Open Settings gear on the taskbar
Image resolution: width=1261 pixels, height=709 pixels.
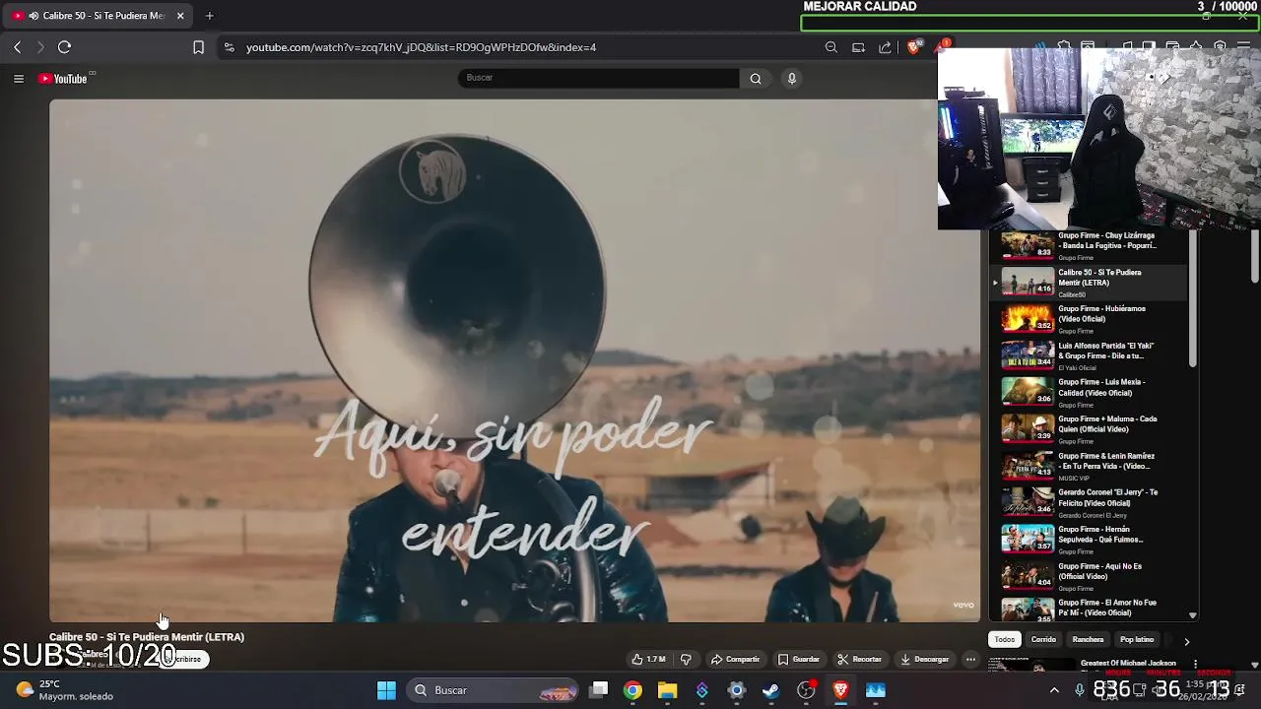tap(736, 690)
